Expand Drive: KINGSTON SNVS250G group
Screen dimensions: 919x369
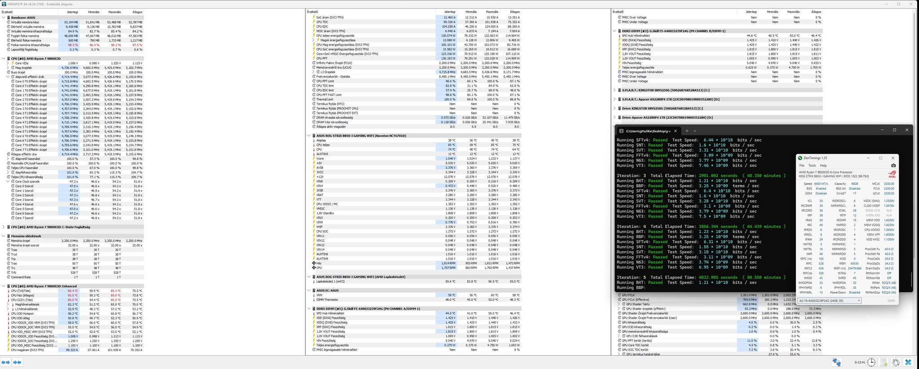(615, 109)
